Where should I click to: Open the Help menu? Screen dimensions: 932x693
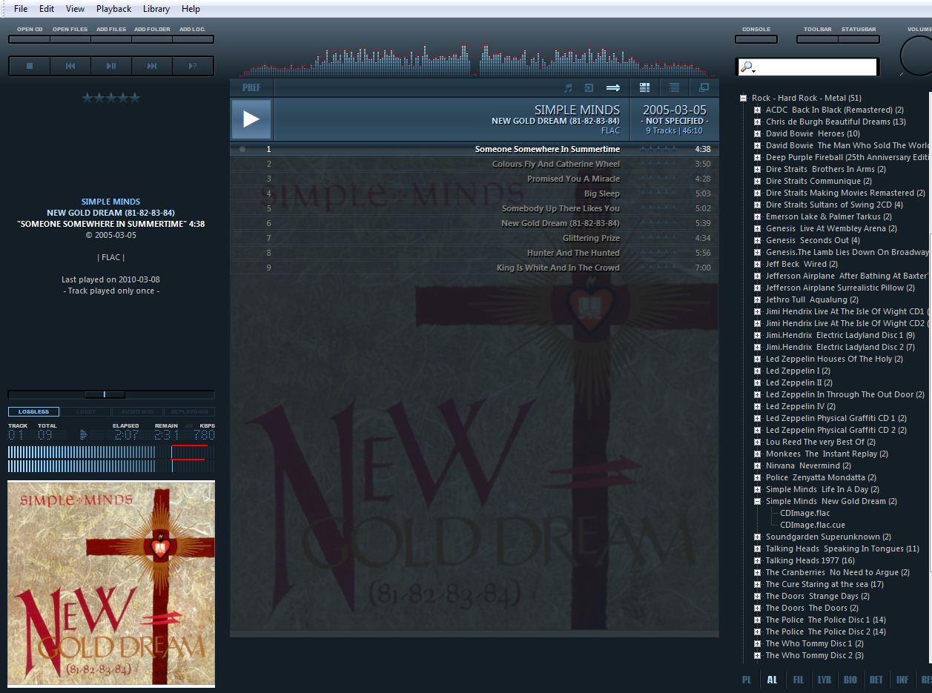[191, 9]
